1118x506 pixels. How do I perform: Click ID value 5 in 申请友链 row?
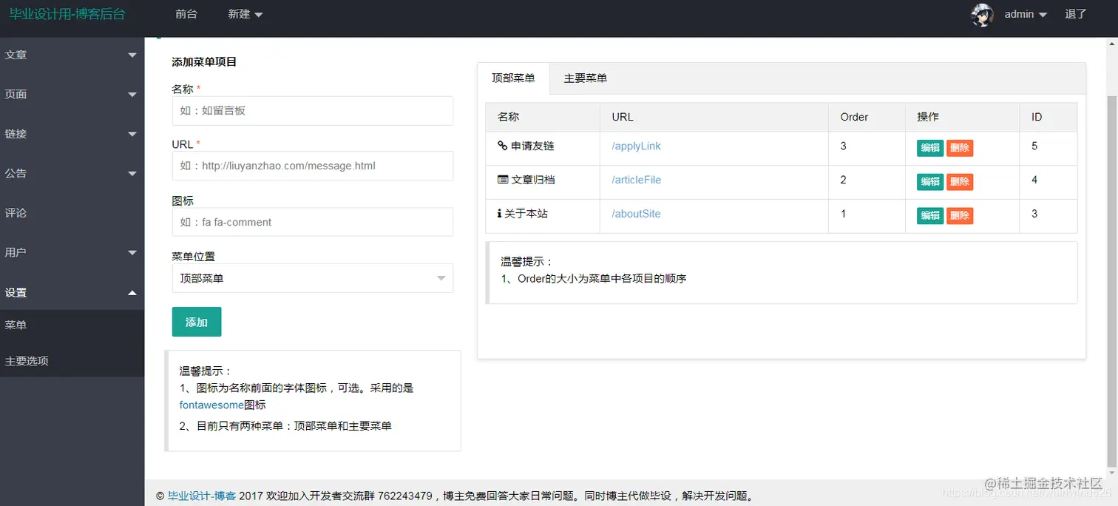[1034, 146]
